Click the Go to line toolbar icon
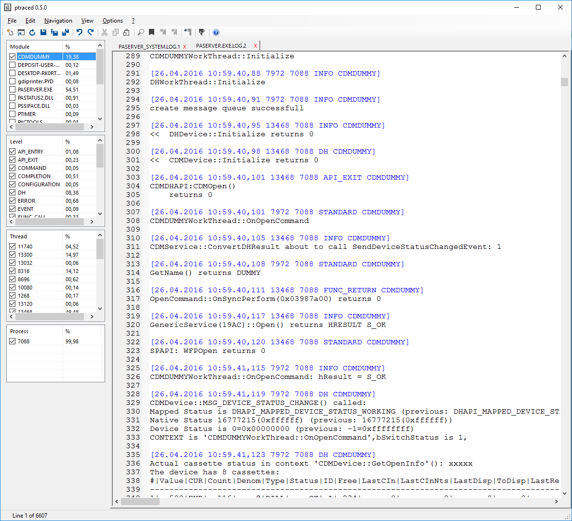 [x=188, y=32]
